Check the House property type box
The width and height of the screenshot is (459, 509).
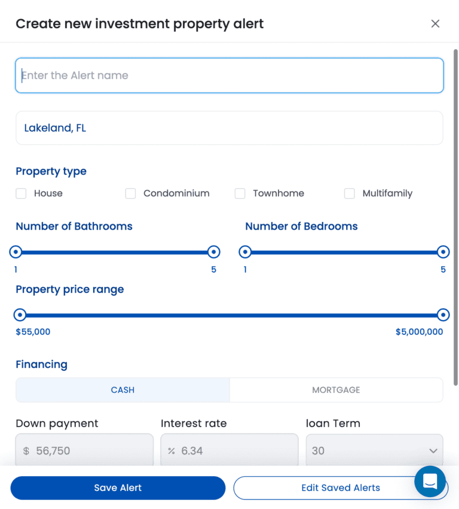22,193
